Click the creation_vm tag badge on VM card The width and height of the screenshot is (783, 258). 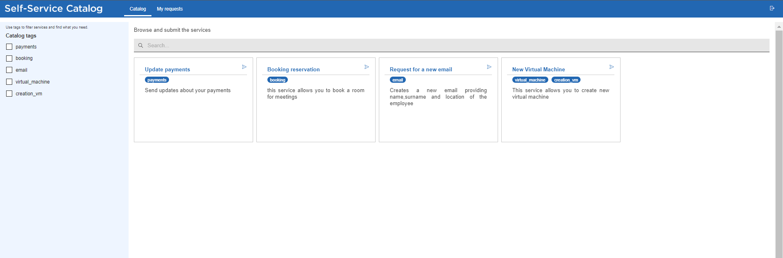(566, 80)
